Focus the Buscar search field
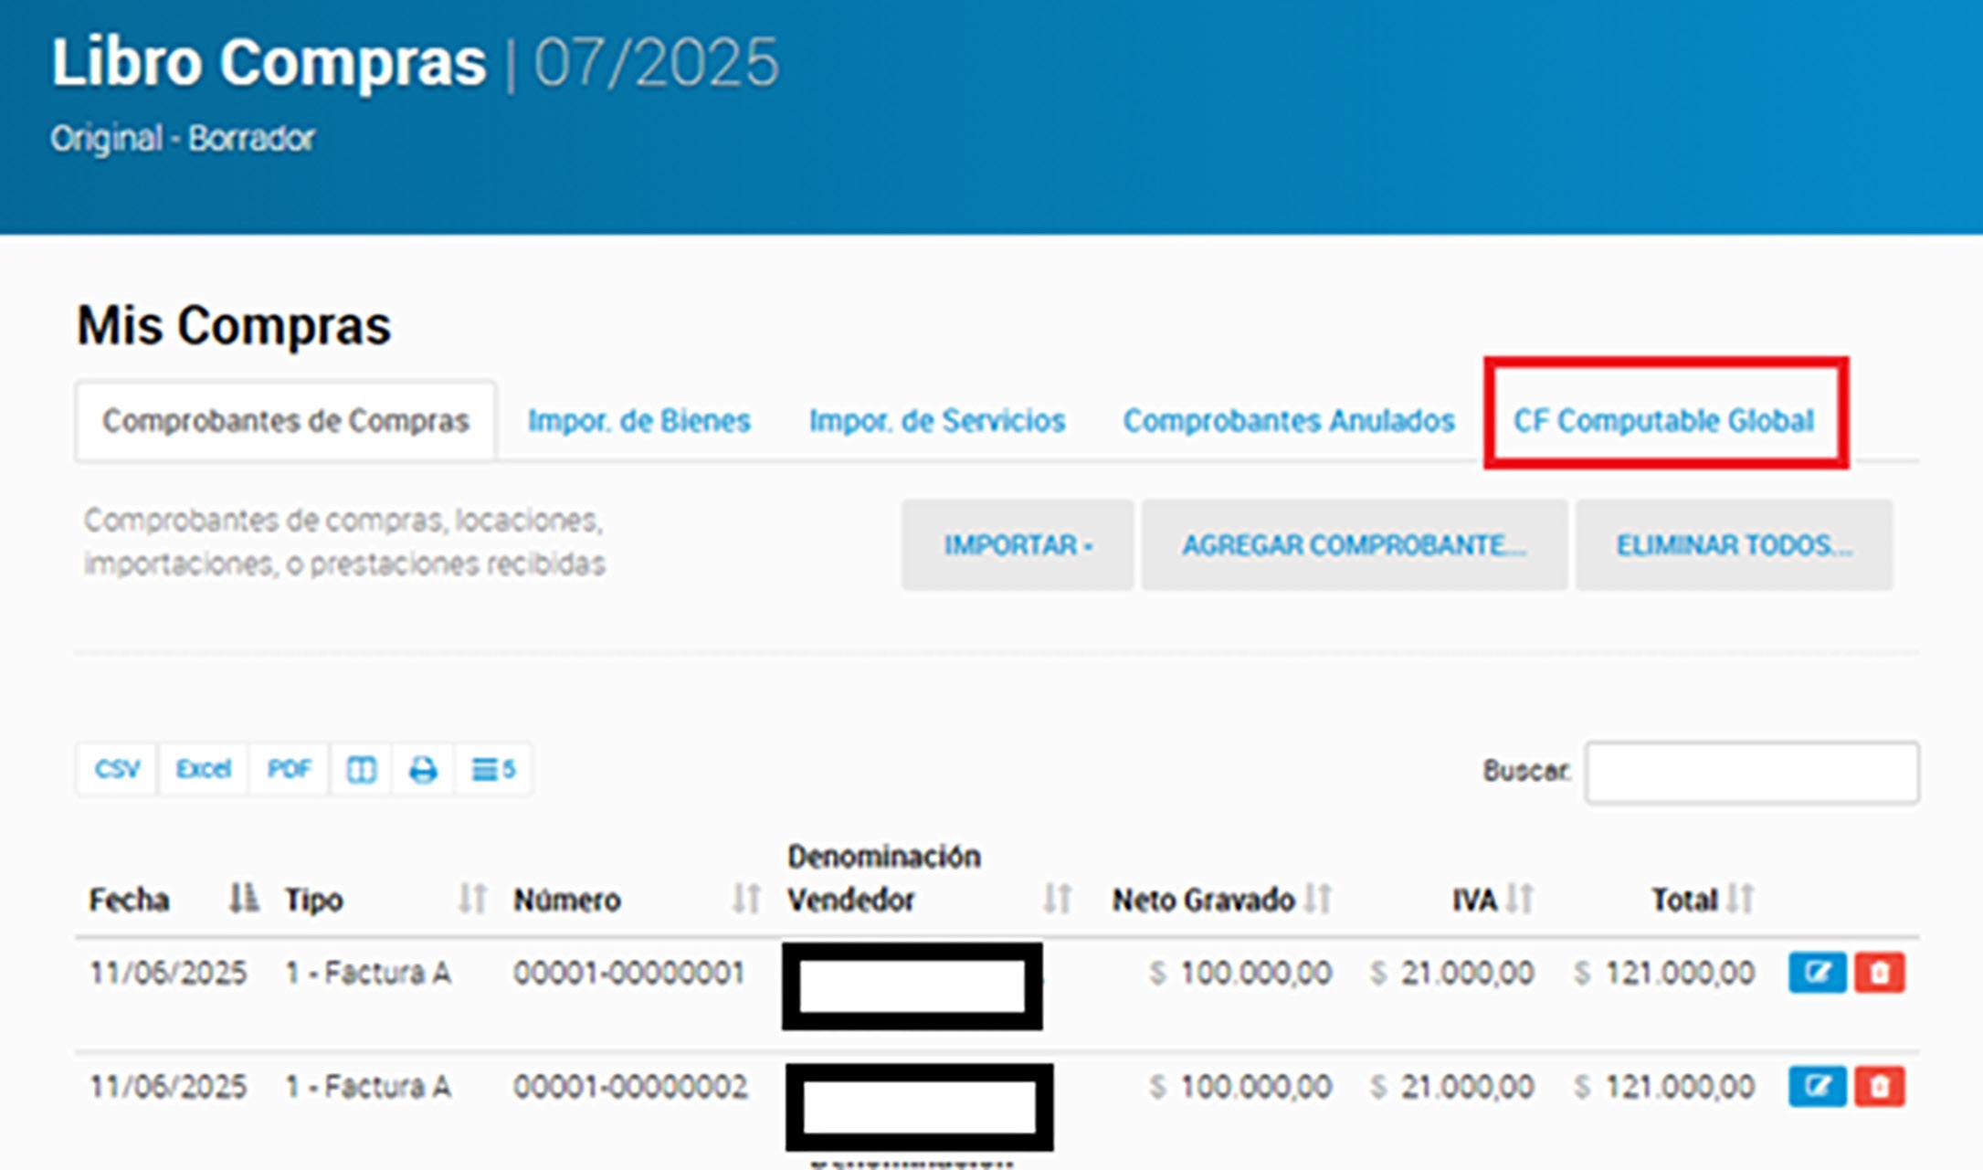This screenshot has height=1170, width=1983. tap(1751, 773)
